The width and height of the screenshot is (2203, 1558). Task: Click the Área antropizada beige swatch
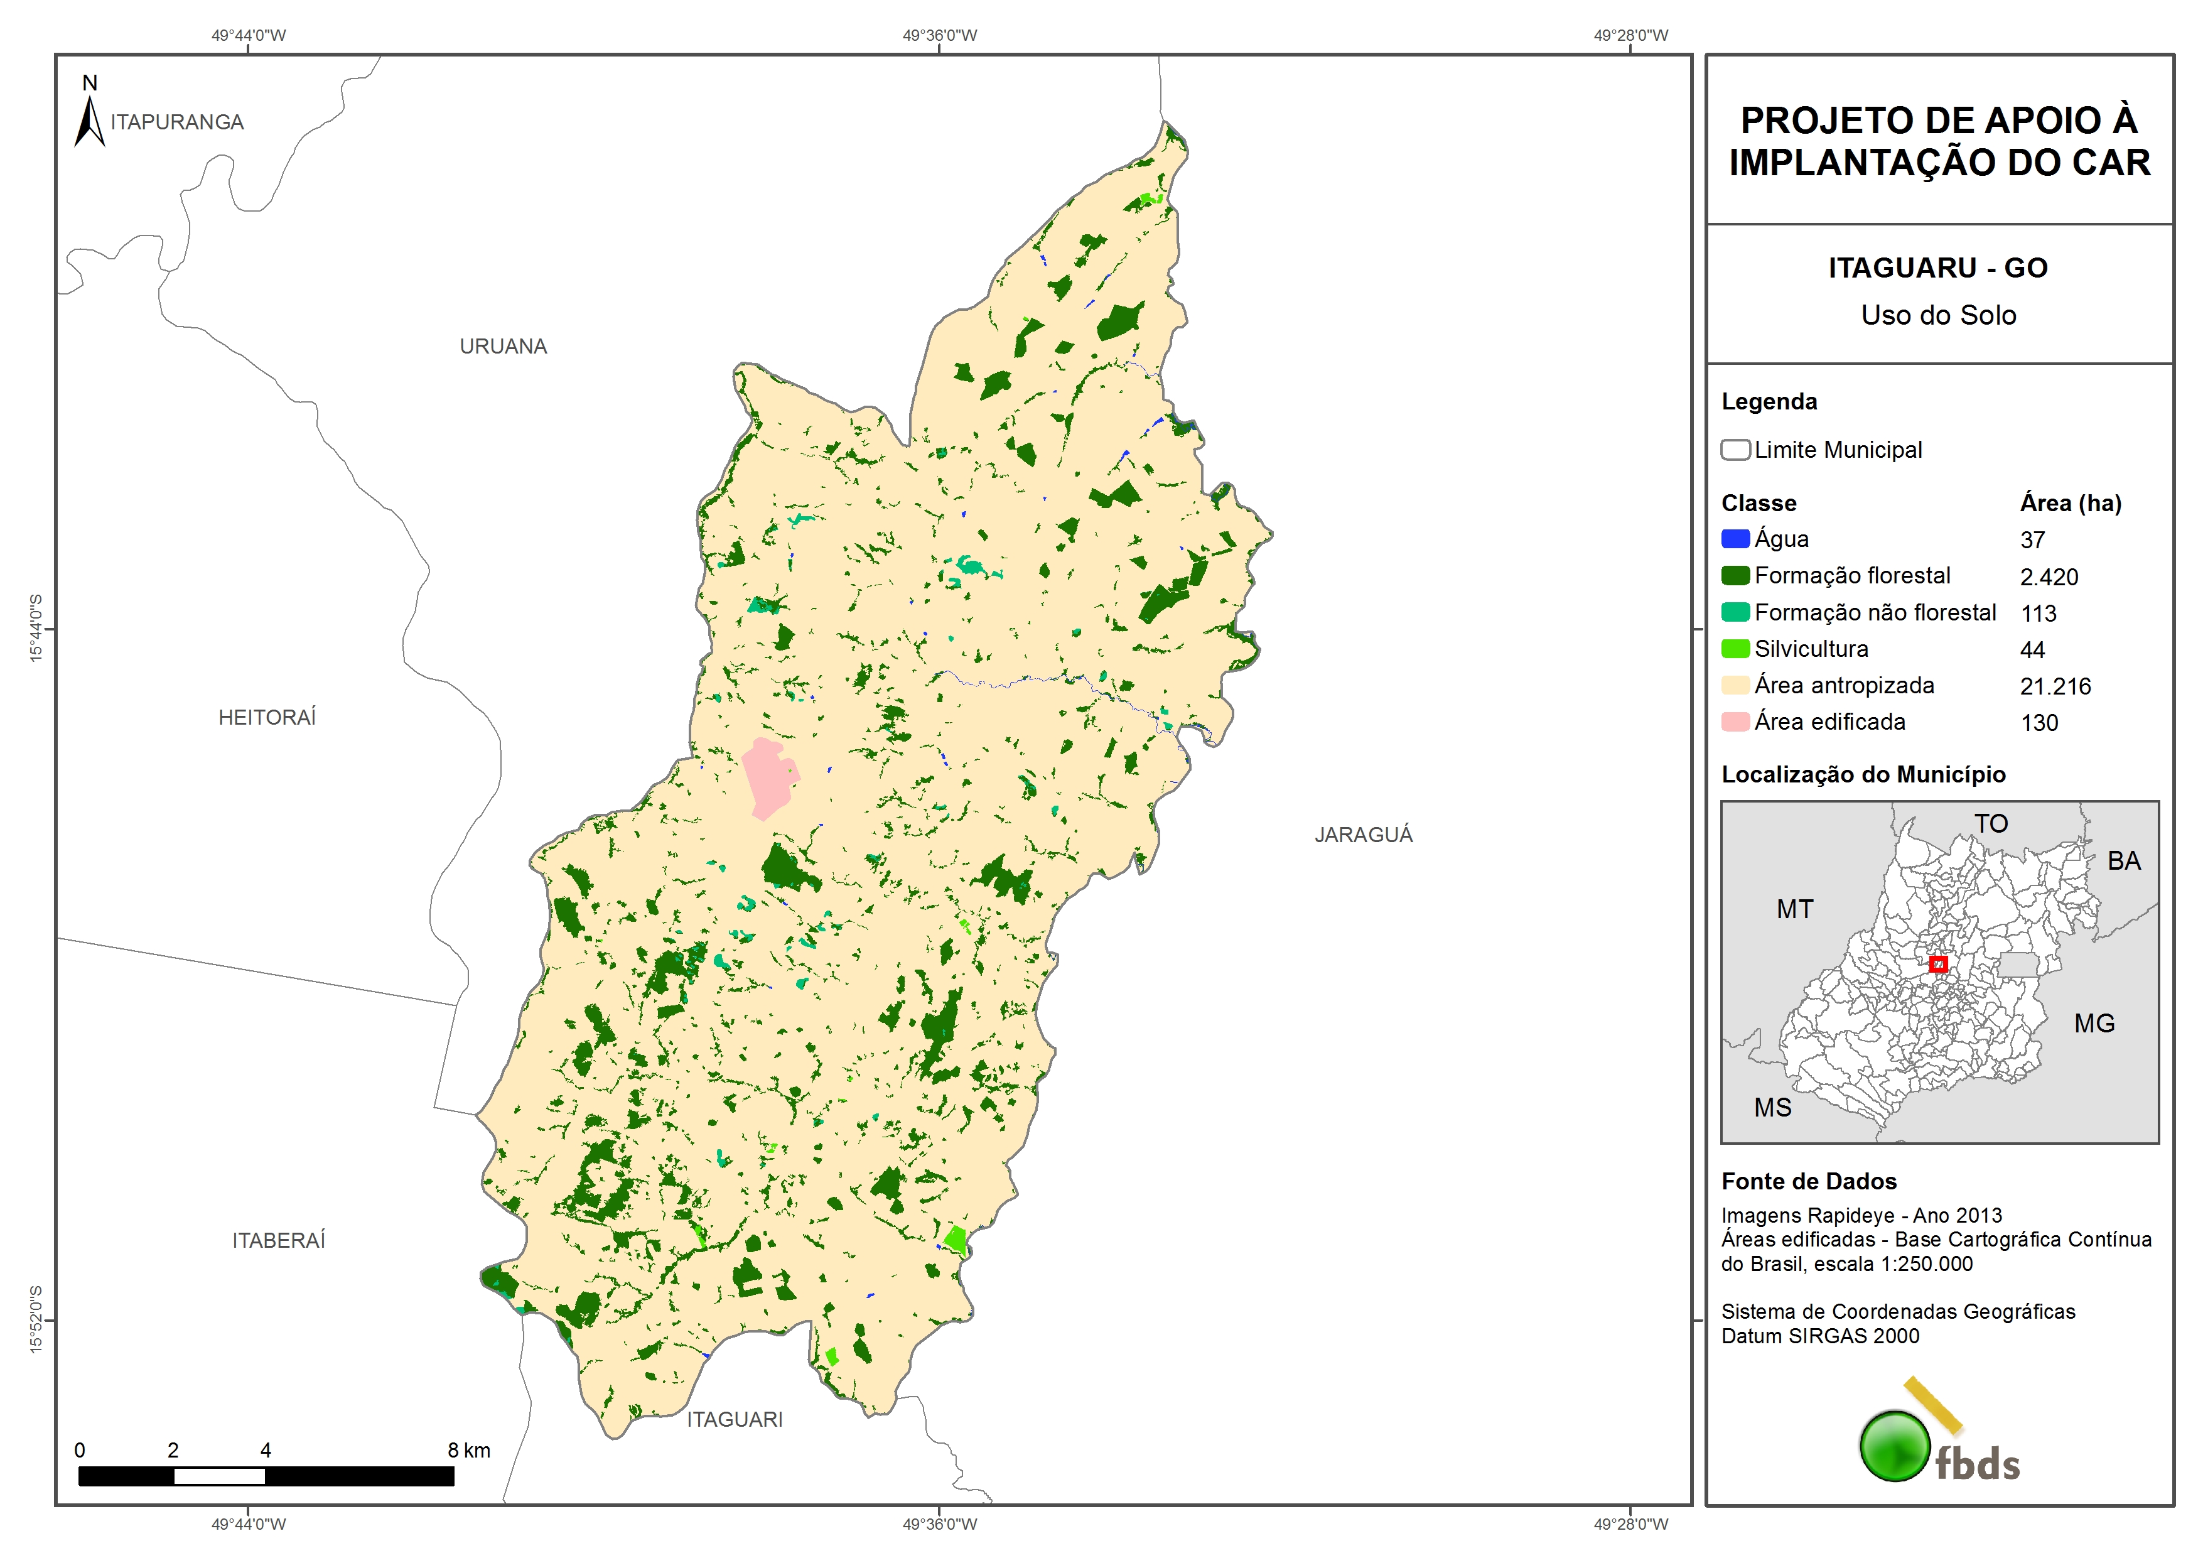click(1735, 685)
